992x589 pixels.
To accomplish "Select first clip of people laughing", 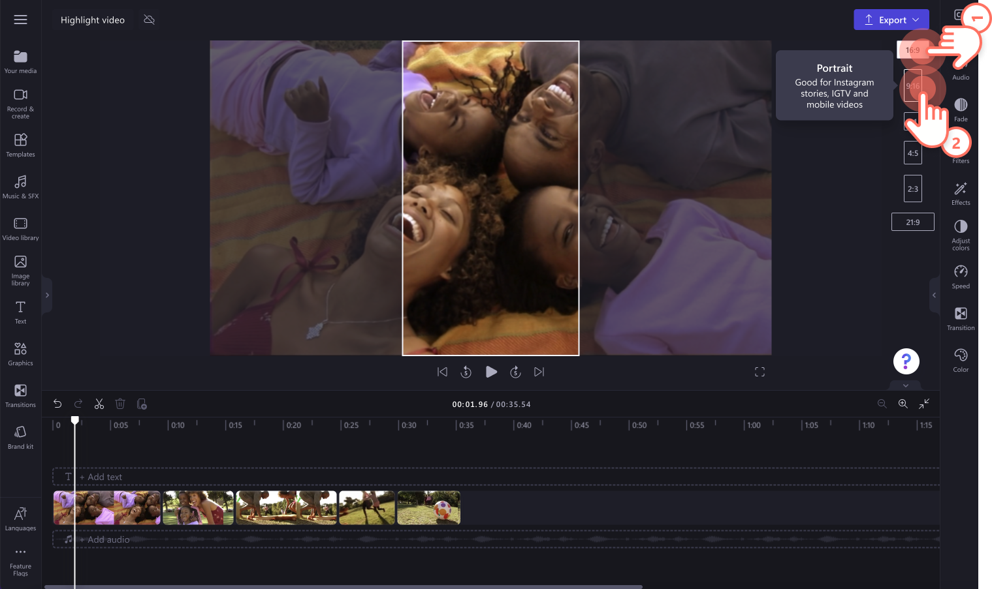I will pyautogui.click(x=107, y=507).
